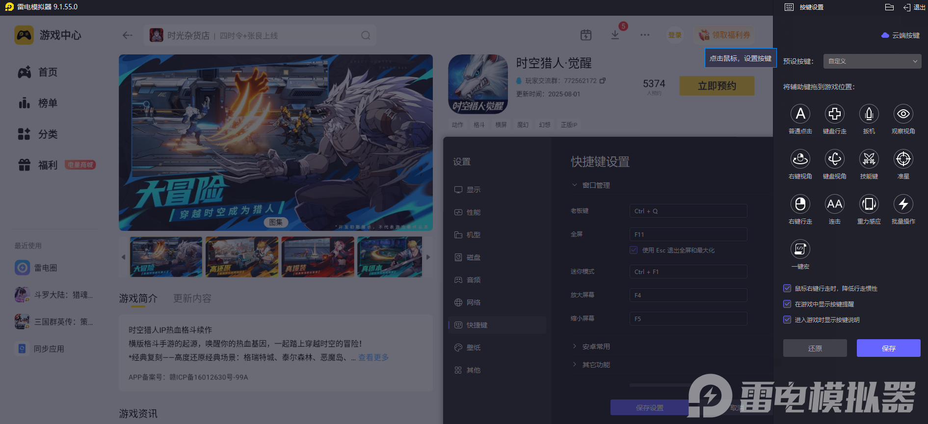The image size is (928, 424).
Task: Select the 一键宏 macro icon
Action: pos(800,249)
